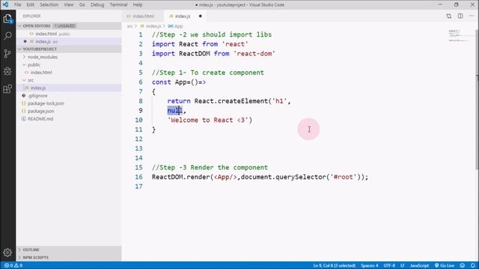
Task: Open the View menu
Action: click(x=69, y=4)
